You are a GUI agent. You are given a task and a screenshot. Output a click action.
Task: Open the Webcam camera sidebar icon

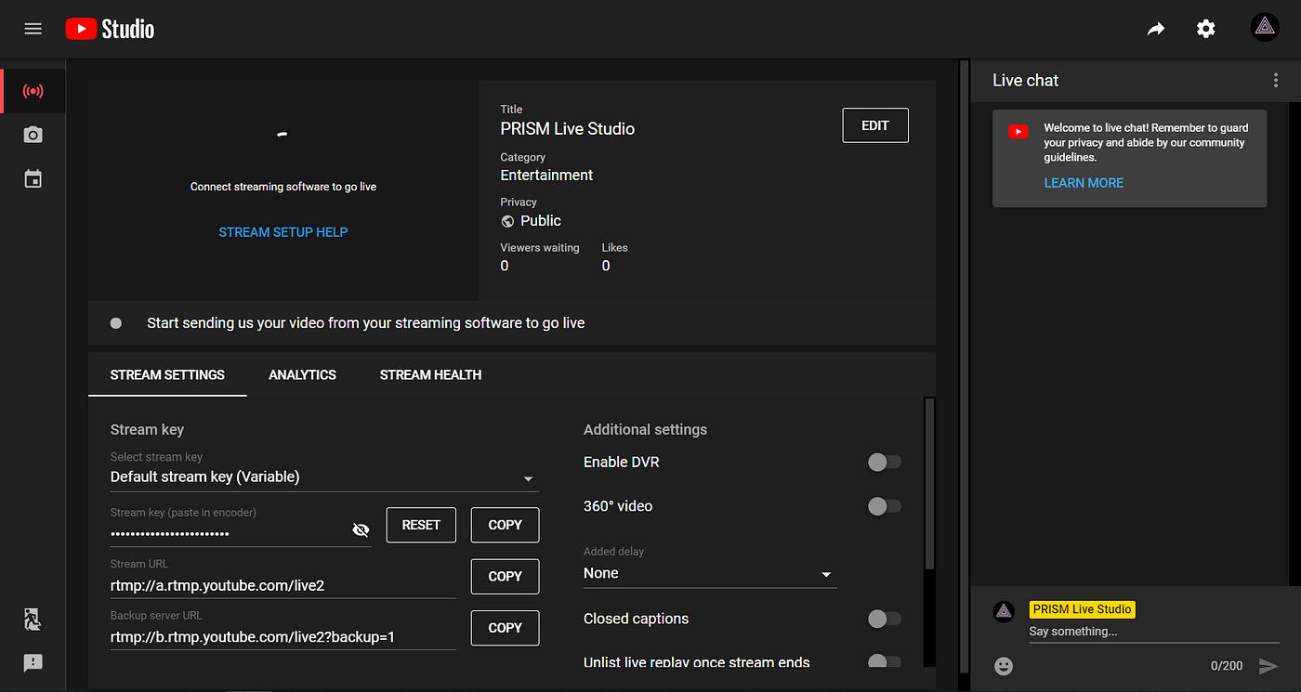click(33, 136)
